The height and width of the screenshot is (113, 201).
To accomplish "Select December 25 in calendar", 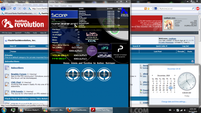I will tap(174, 88).
